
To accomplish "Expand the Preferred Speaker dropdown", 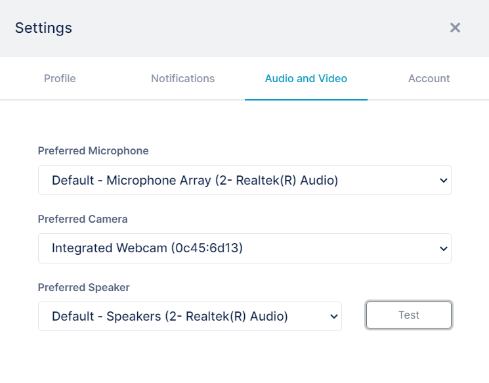I will 190,316.
